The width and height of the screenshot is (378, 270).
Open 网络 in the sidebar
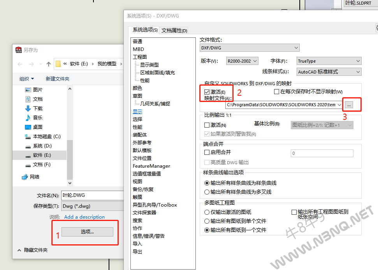tap(31, 177)
